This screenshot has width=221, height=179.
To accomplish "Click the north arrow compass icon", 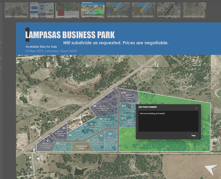I will click(211, 170).
